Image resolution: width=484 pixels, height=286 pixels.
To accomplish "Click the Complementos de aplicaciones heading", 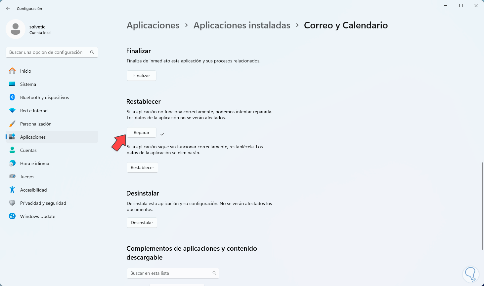I will [x=192, y=253].
